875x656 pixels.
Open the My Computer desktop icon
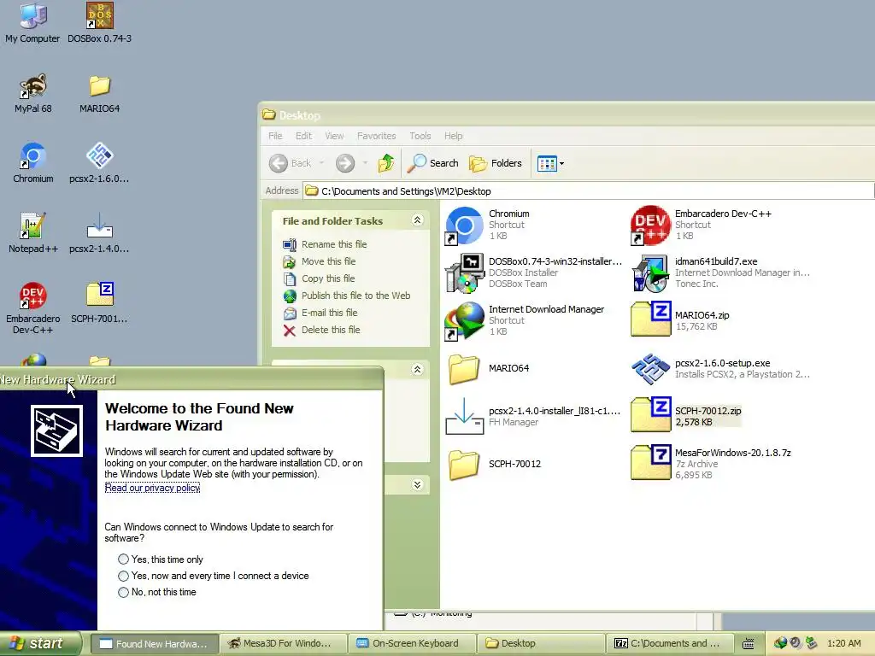tap(32, 22)
